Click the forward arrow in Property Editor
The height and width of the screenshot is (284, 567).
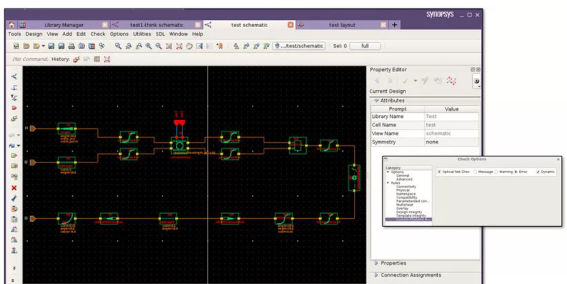[390, 81]
